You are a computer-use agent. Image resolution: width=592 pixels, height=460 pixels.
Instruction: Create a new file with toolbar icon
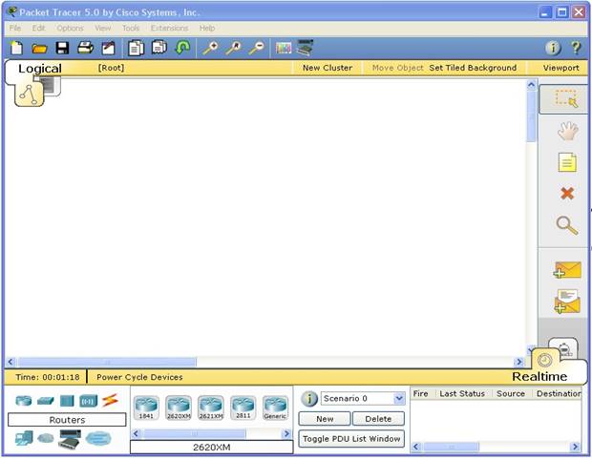(16, 48)
